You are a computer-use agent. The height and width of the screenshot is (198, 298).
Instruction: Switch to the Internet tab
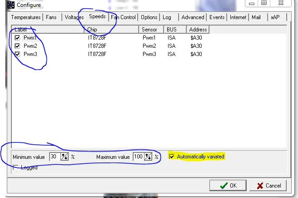[238, 17]
